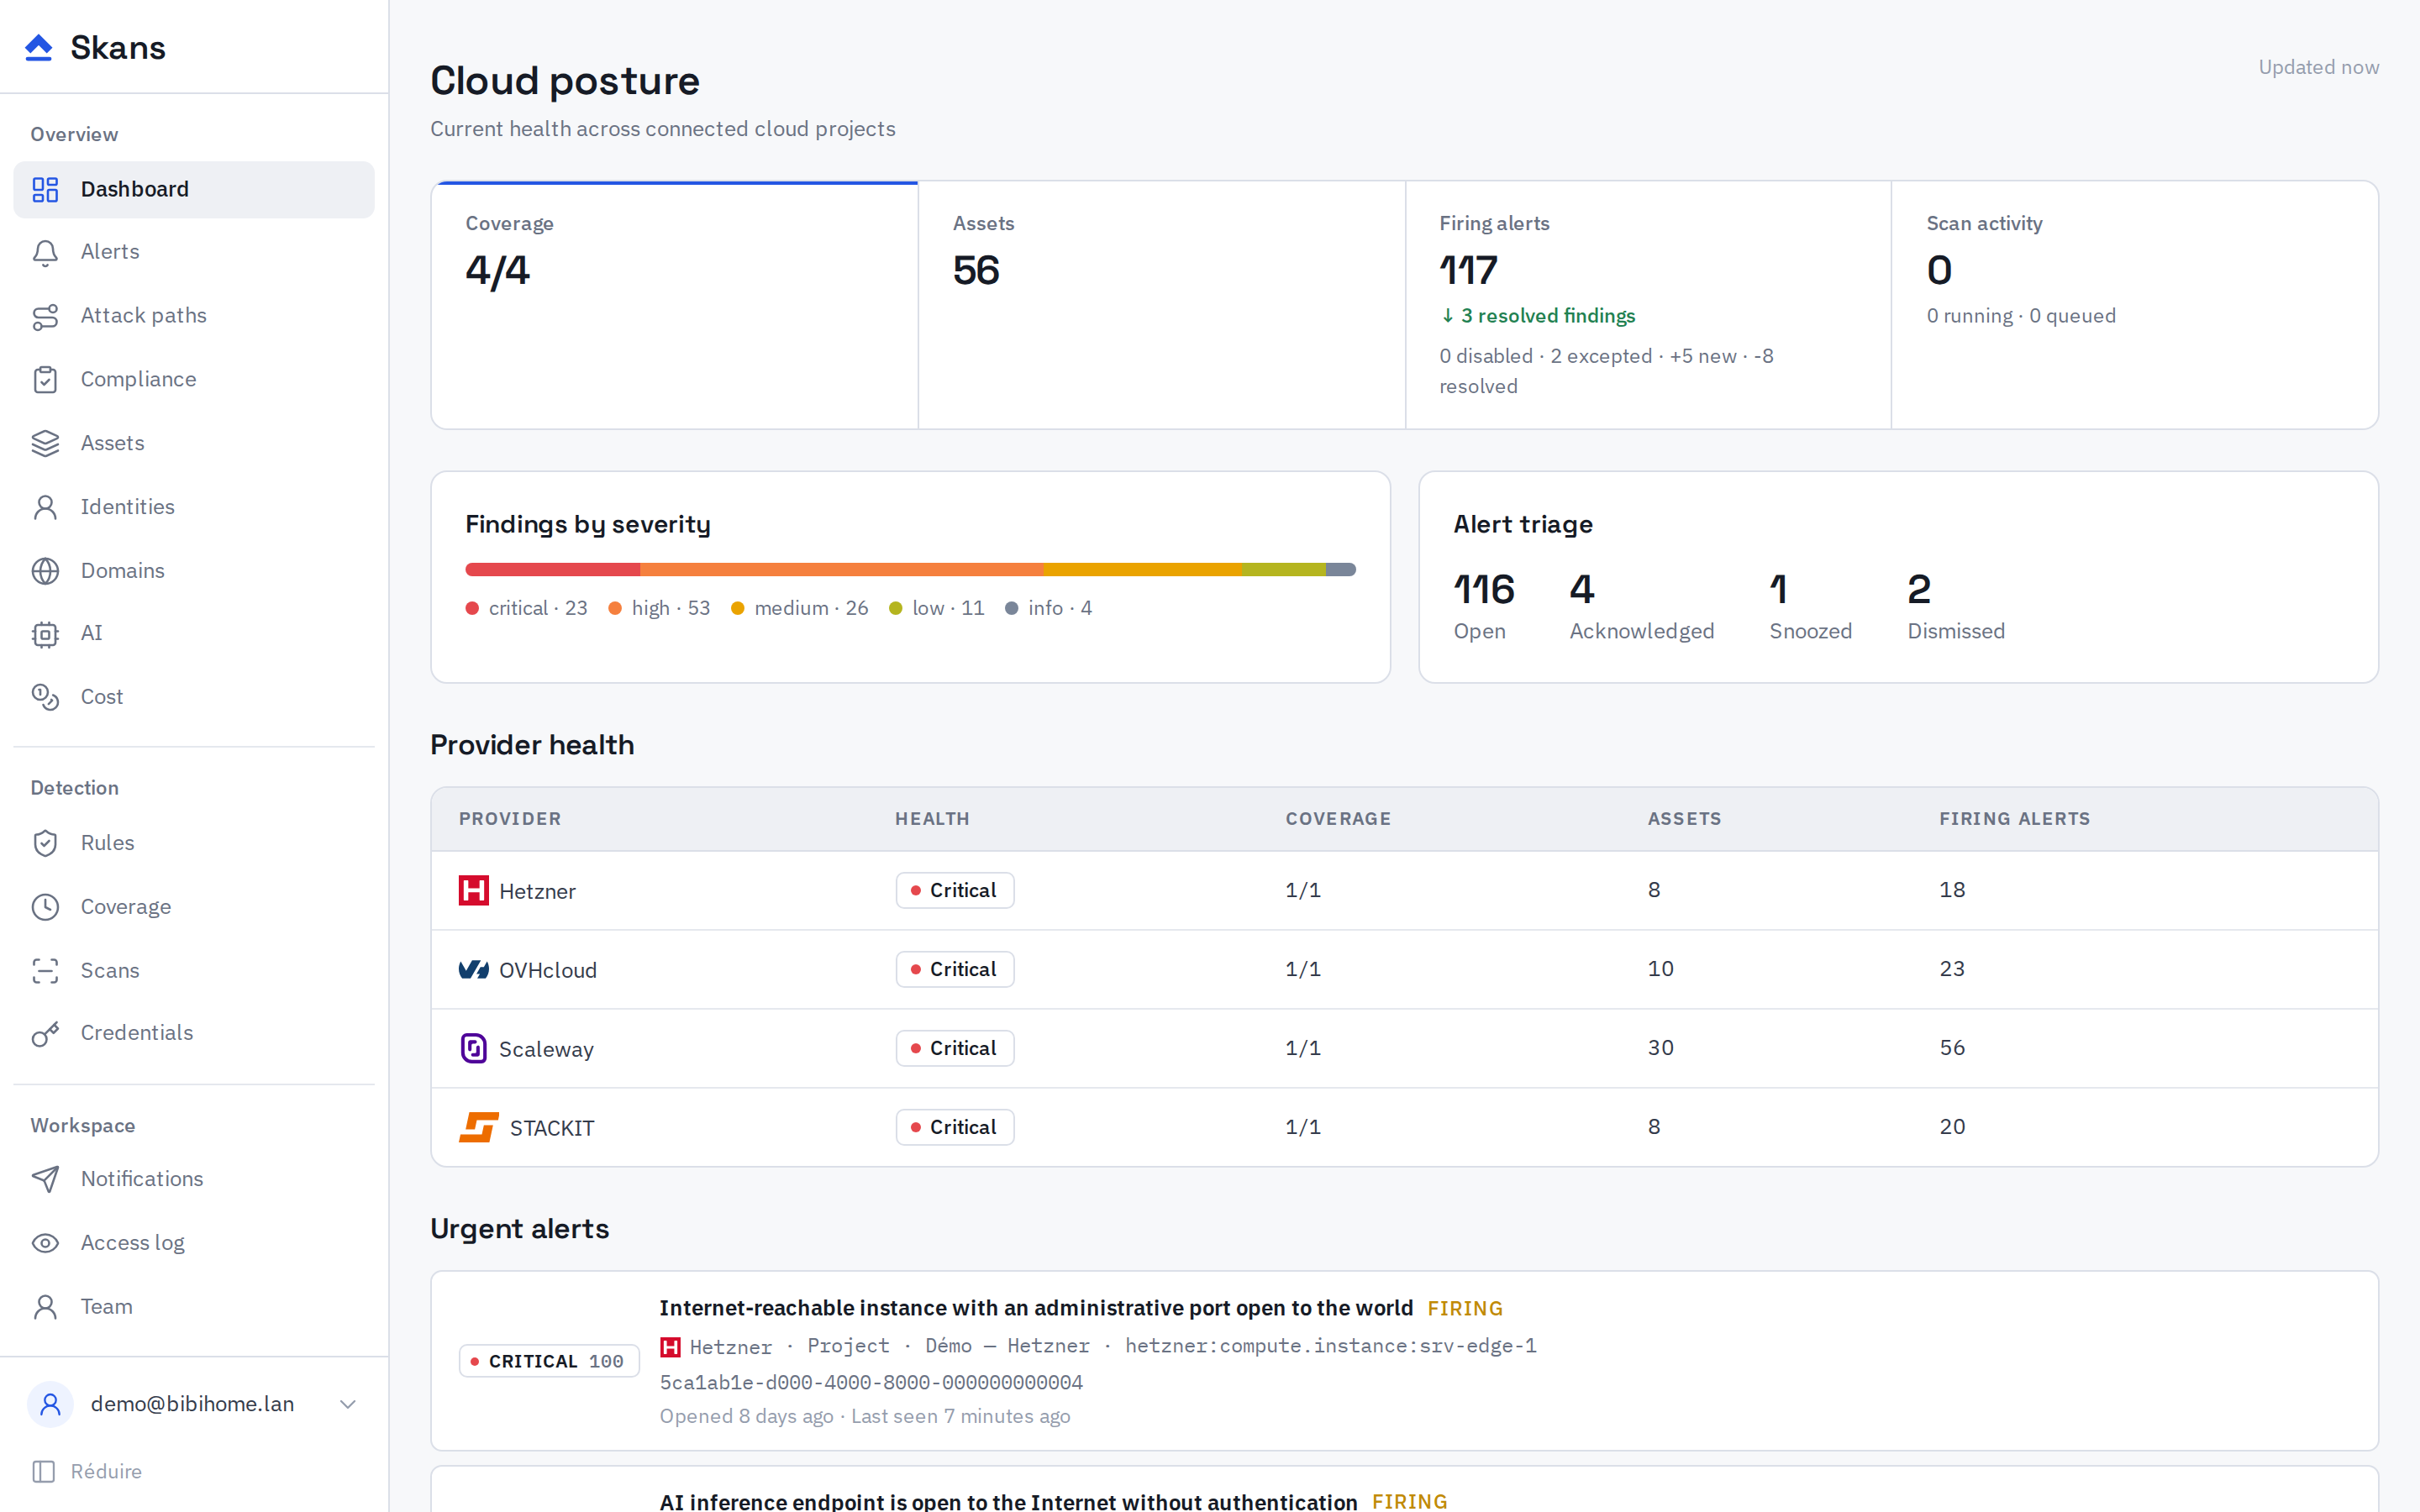Click the AI chip icon

pyautogui.click(x=45, y=633)
